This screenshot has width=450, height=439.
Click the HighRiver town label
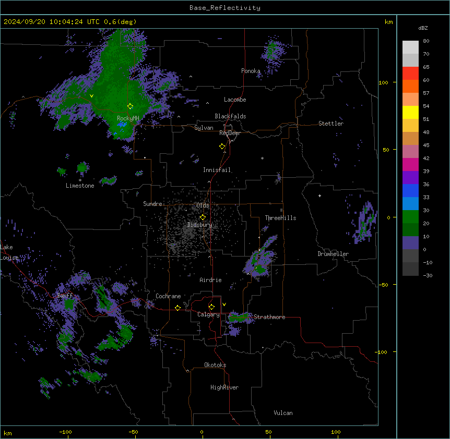(x=224, y=387)
